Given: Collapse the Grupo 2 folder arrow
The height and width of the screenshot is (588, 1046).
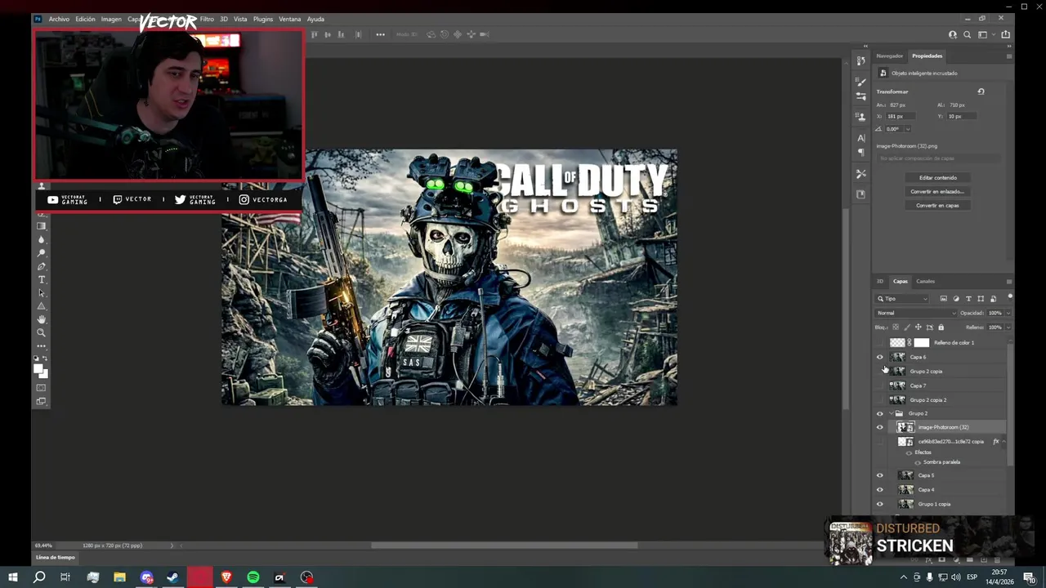Looking at the screenshot, I should 891,414.
